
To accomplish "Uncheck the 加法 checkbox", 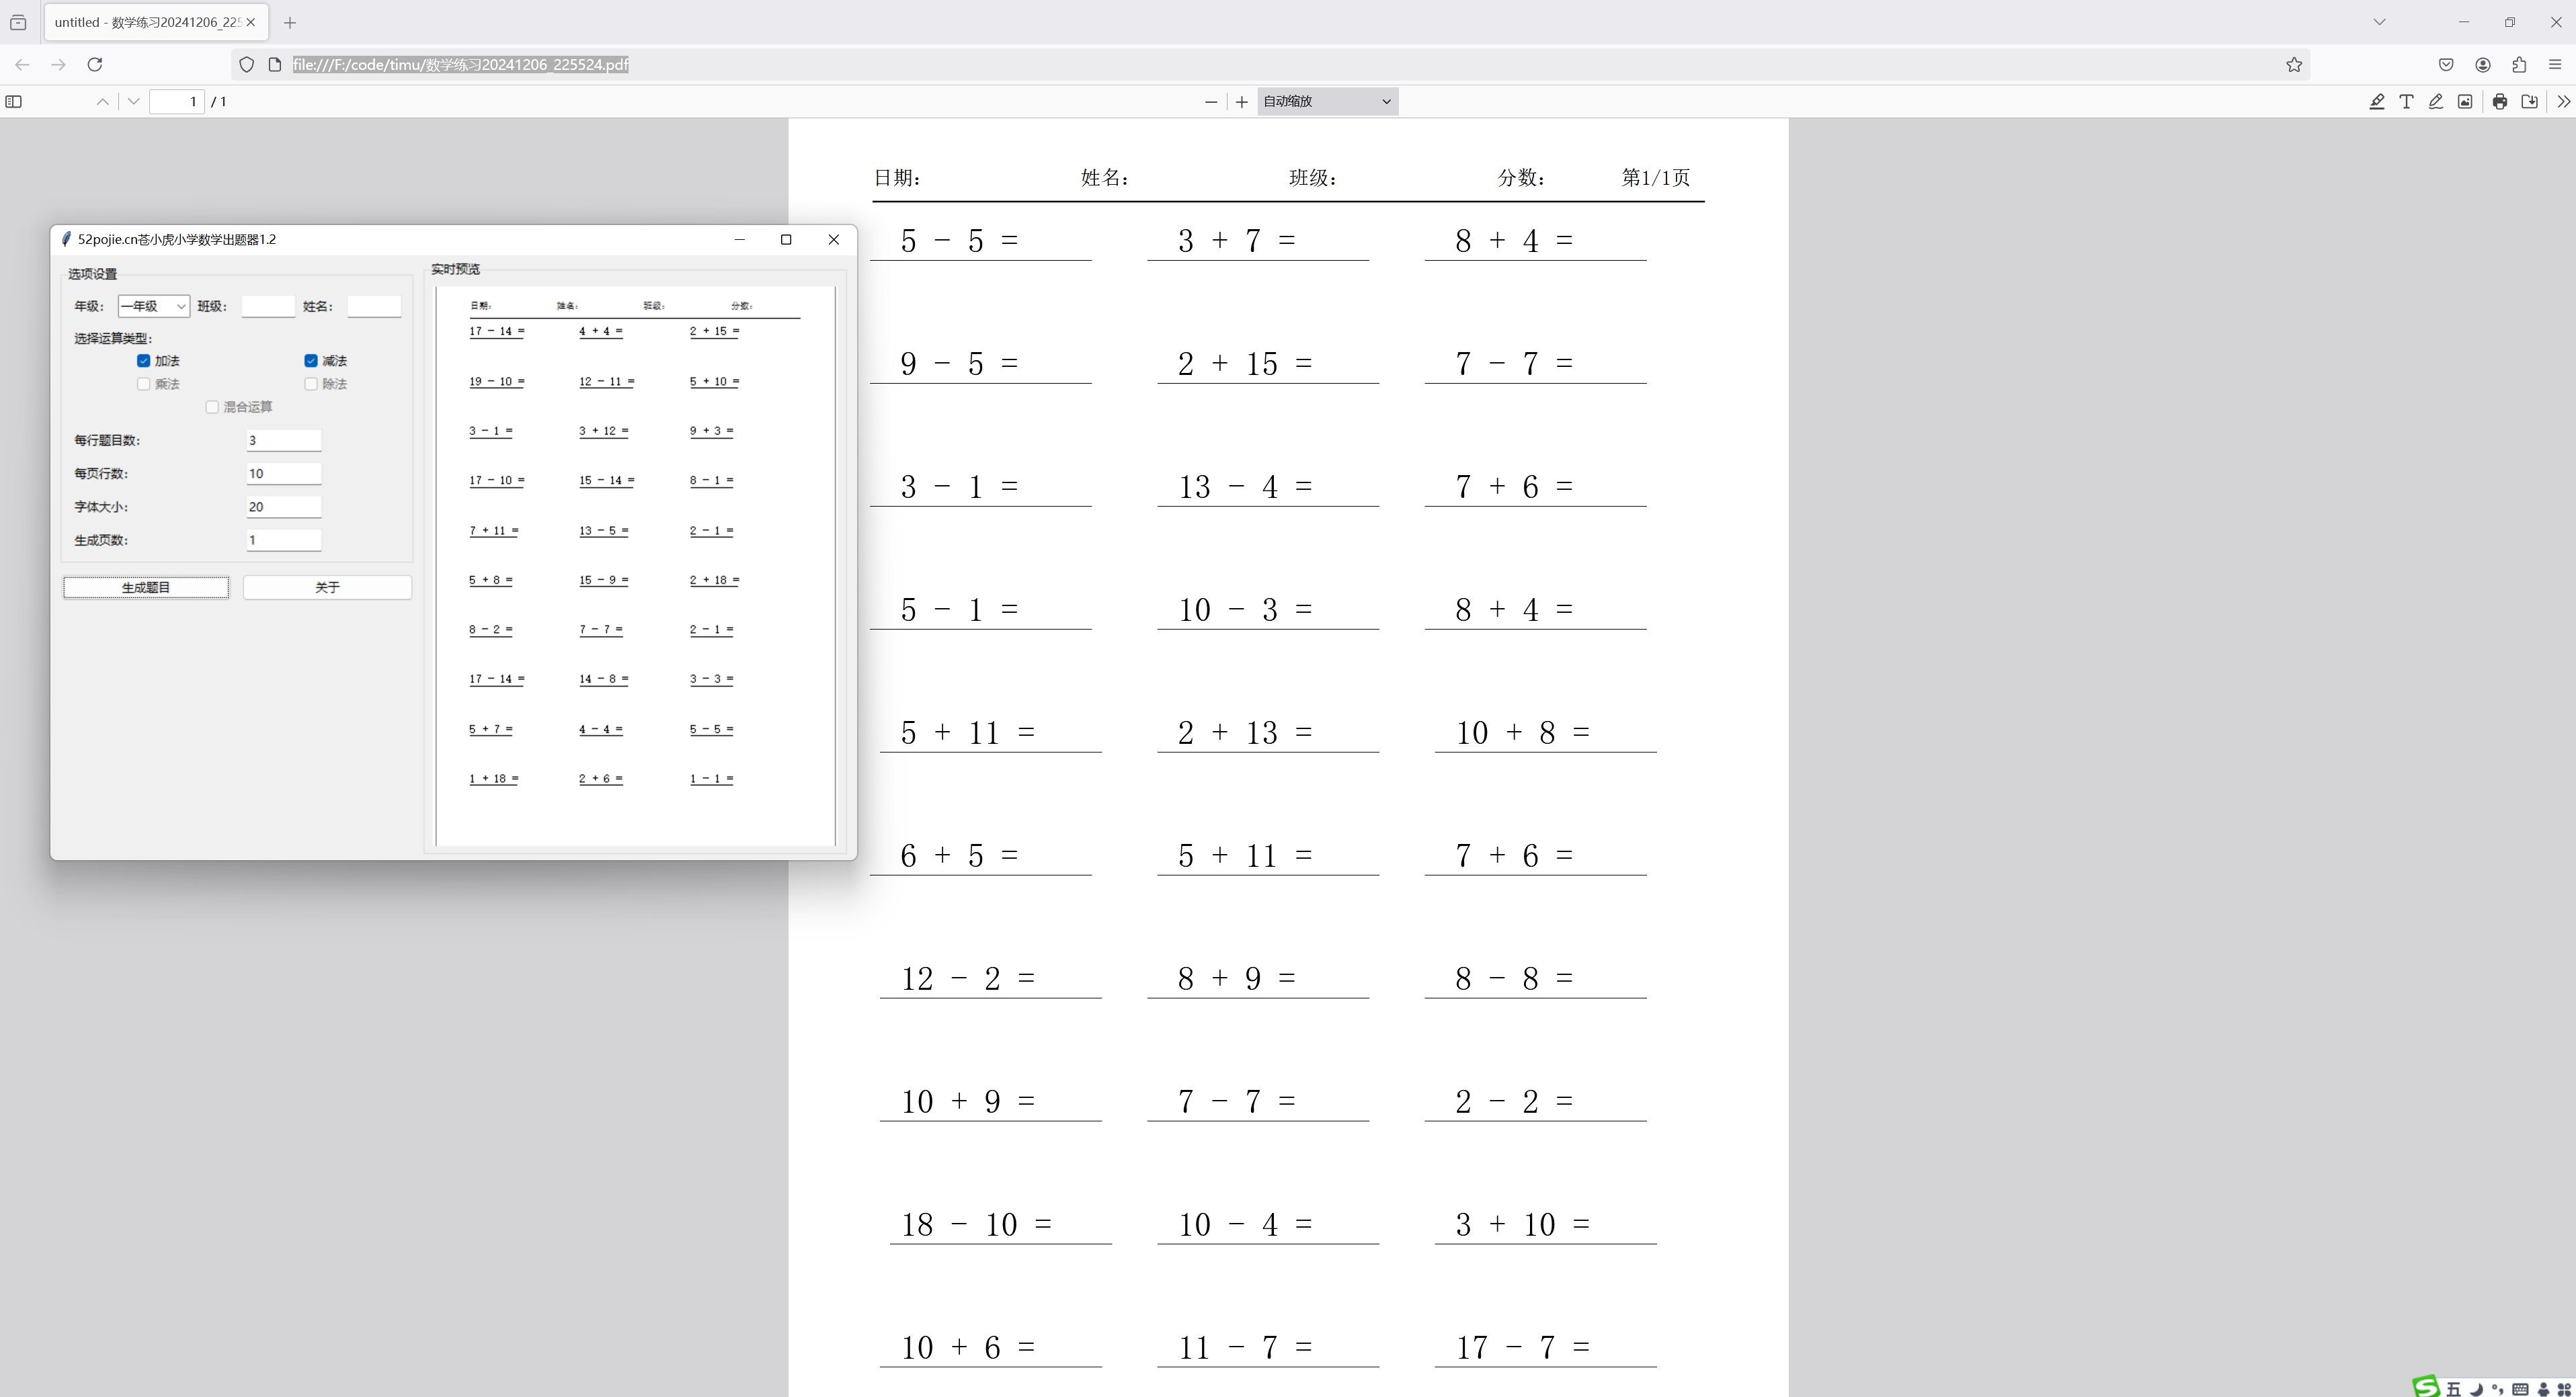I will [x=144, y=361].
